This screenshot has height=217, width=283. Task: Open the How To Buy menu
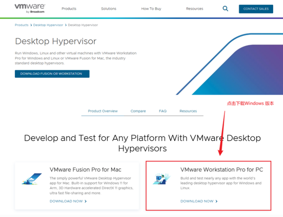point(151,9)
